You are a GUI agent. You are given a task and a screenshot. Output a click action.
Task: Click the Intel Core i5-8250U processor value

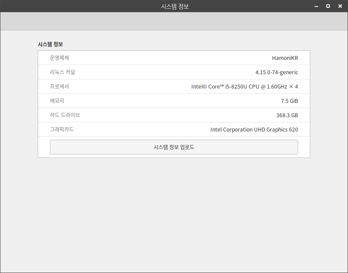coord(245,86)
